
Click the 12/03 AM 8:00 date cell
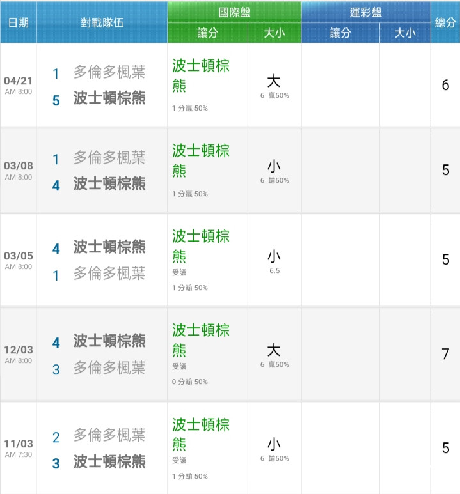[19, 354]
